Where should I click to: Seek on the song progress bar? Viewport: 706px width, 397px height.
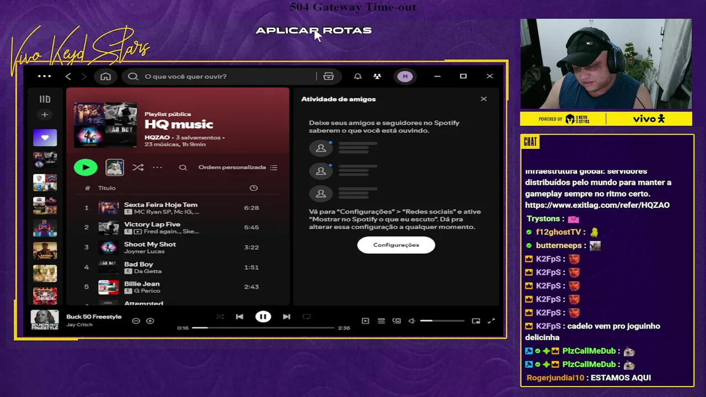[263, 328]
